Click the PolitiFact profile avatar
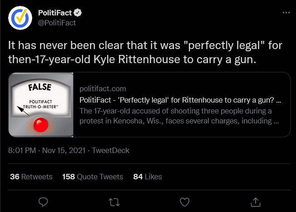296x212 pixels. click(x=20, y=18)
